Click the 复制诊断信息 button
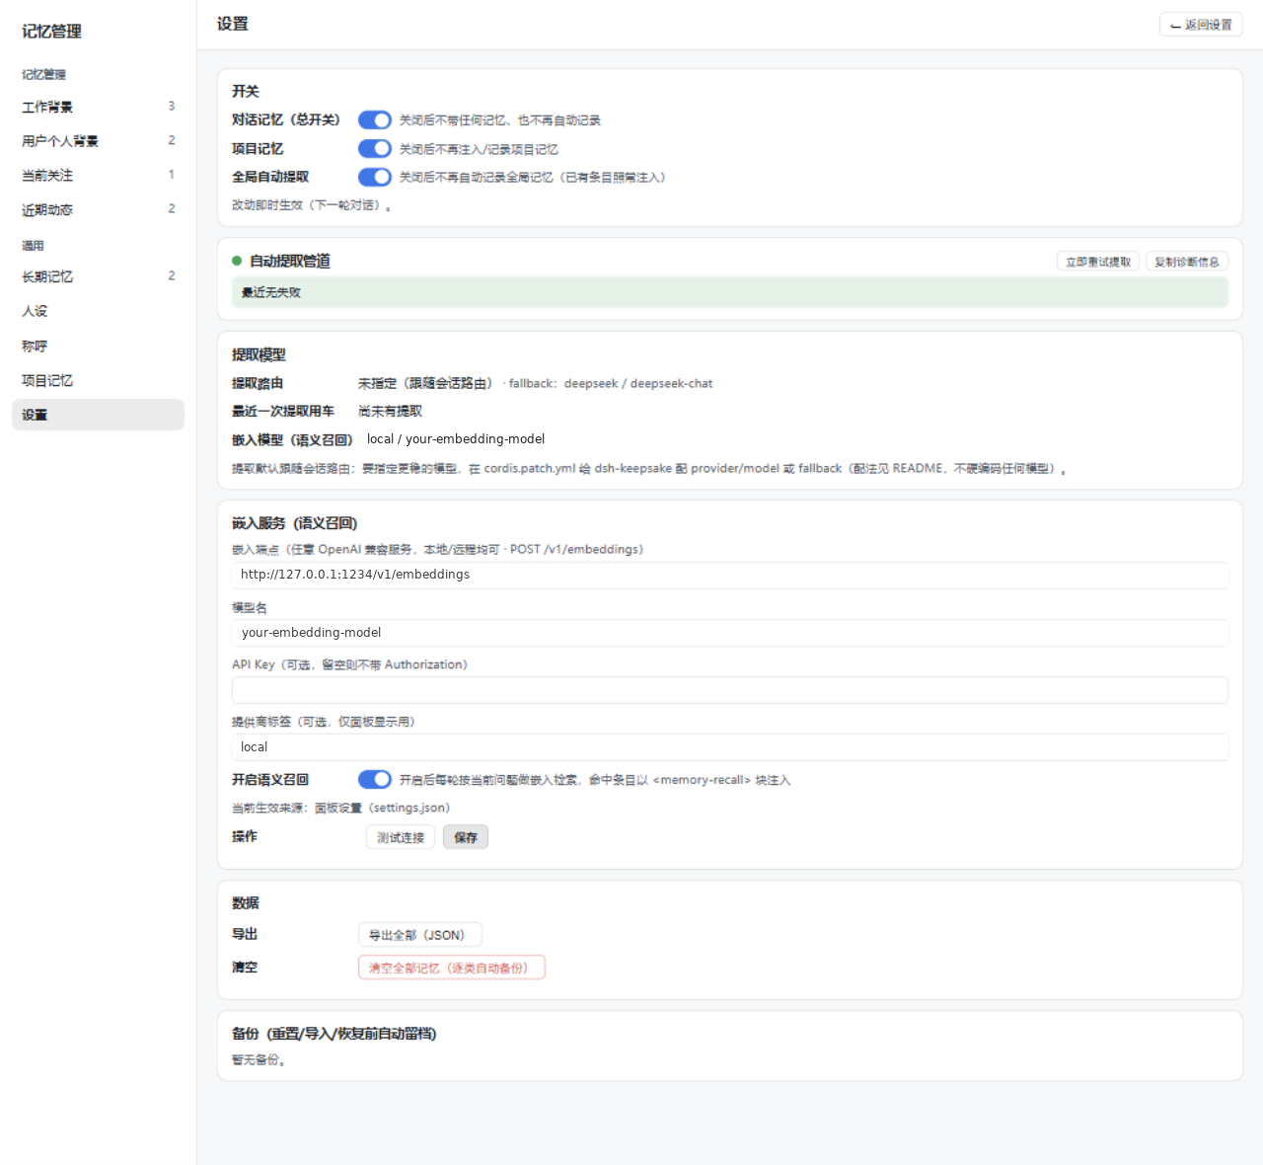The image size is (1263, 1165). point(1187,262)
